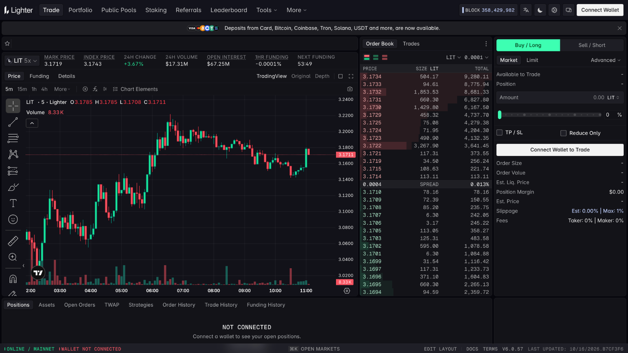
Task: Switch theme with the moon icon
Action: pos(540,10)
